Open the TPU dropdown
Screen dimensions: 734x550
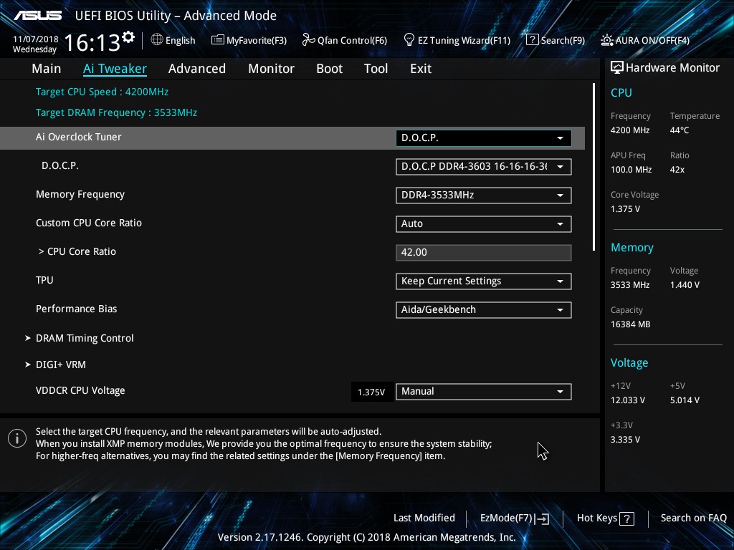click(484, 281)
